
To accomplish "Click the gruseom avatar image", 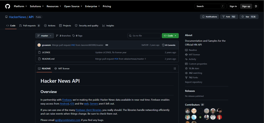I will coord(39,45).
